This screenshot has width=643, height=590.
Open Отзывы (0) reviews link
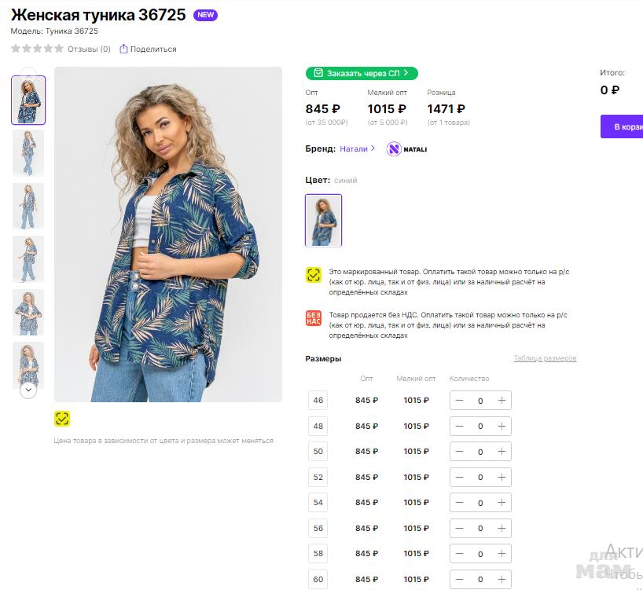(x=89, y=49)
